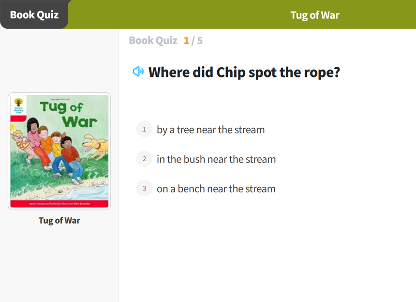Select the number 2 answer circle
This screenshot has height=302, width=416.
[144, 159]
